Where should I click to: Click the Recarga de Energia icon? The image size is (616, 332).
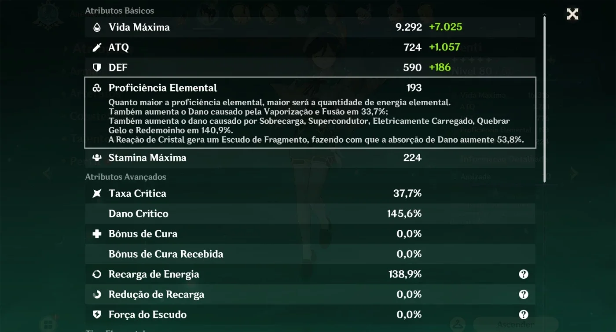click(97, 274)
